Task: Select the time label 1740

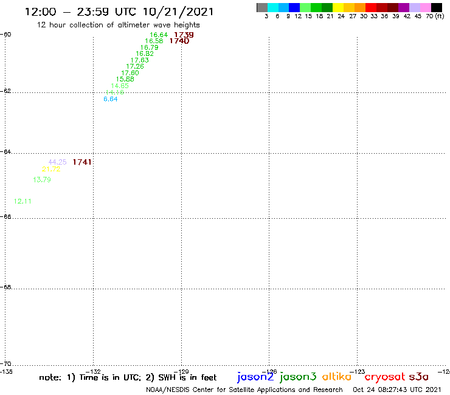Action: click(179, 41)
